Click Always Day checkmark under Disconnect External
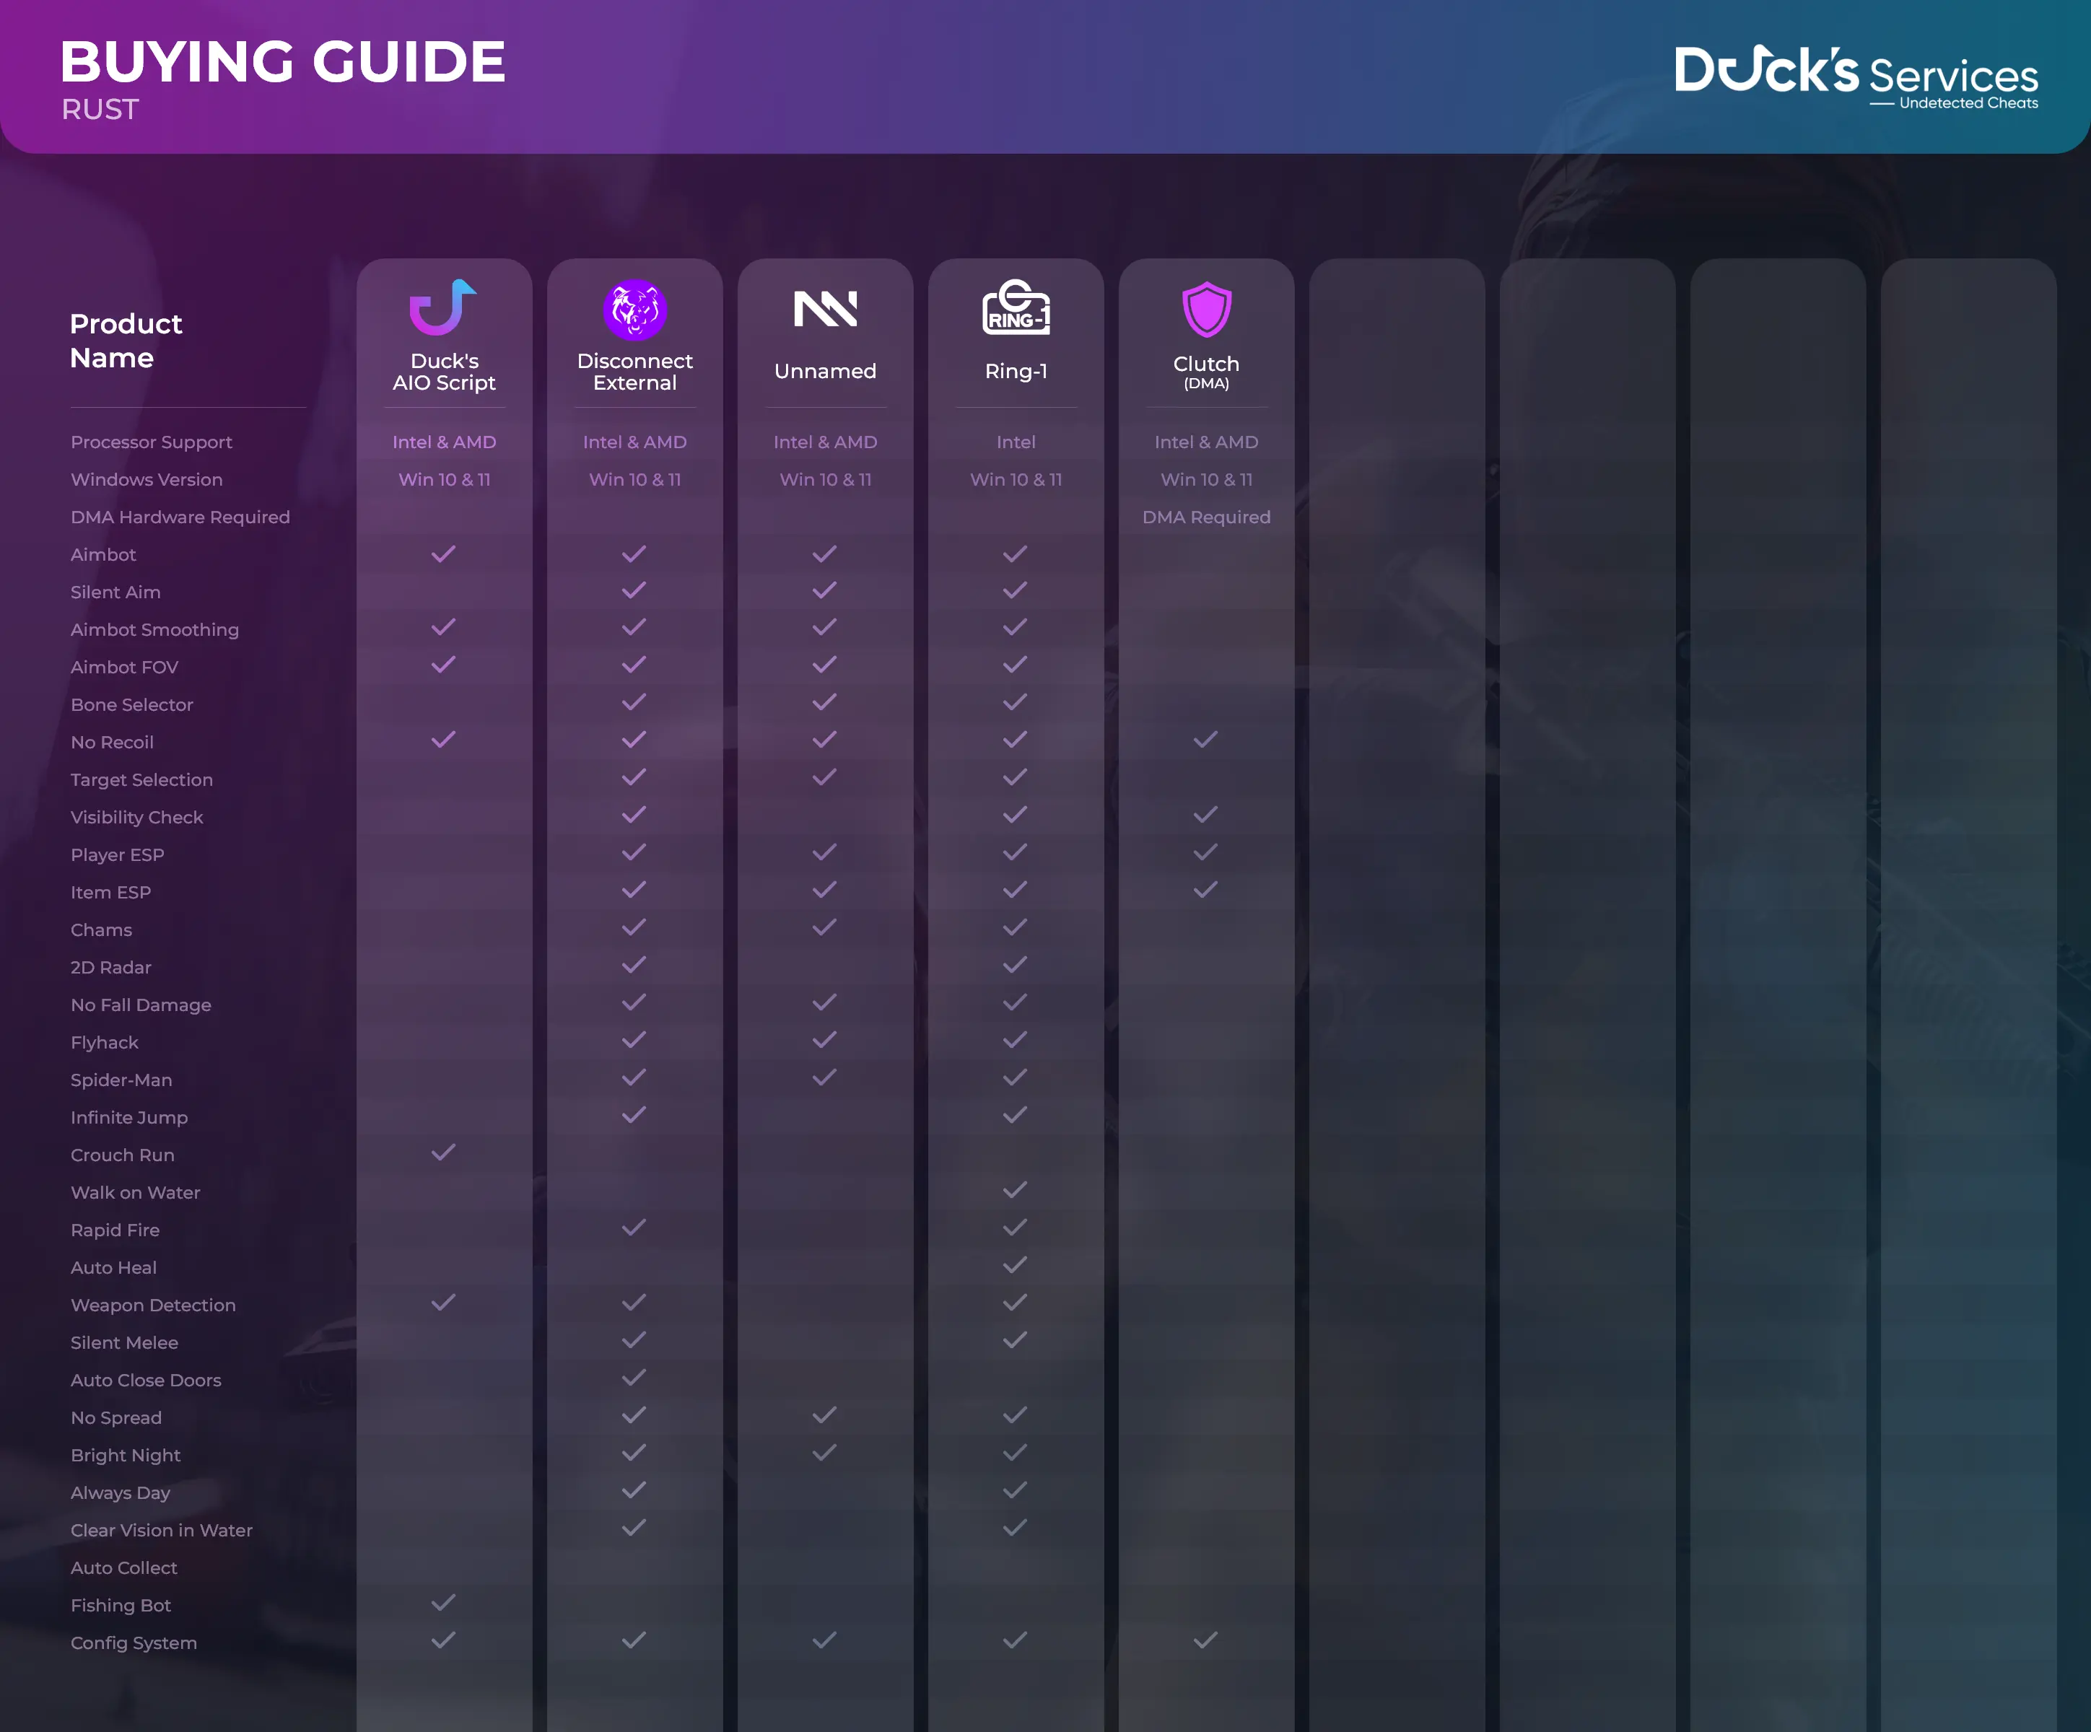This screenshot has width=2091, height=1732. (634, 1490)
